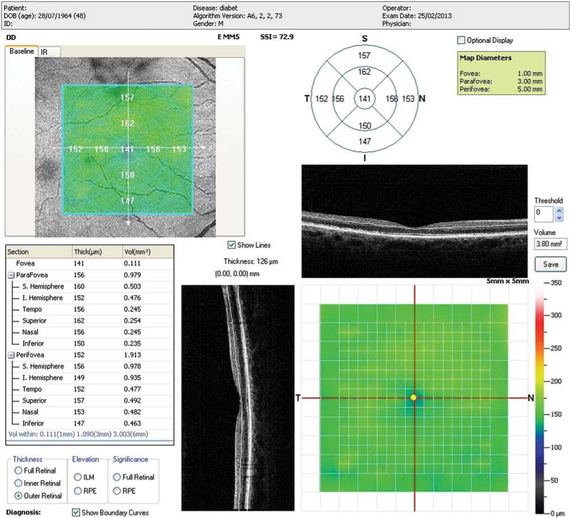Click the yellow fovea center marker

pyautogui.click(x=413, y=398)
